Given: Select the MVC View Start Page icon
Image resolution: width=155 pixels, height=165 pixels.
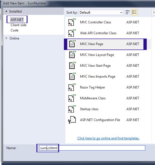Looking at the screenshot, I should [x=72, y=66].
